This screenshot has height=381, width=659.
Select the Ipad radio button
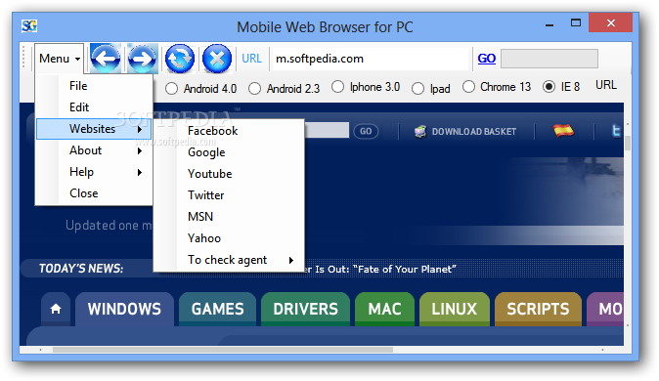tap(417, 89)
